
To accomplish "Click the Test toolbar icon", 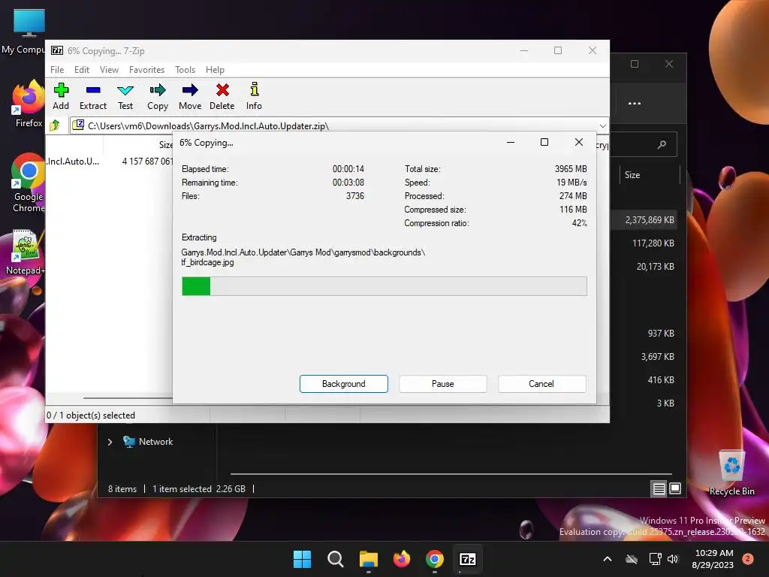I will pyautogui.click(x=125, y=96).
